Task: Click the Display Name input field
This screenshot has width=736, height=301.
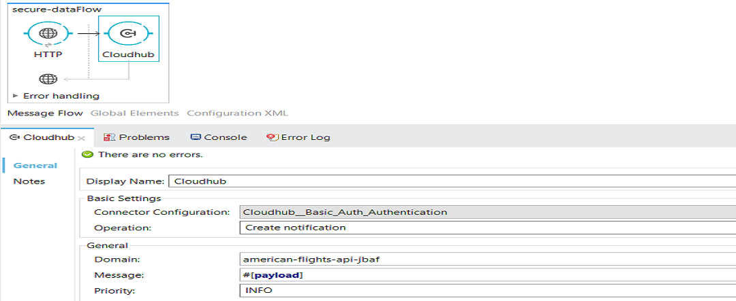Action: click(x=451, y=181)
